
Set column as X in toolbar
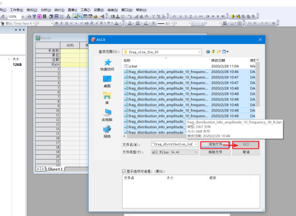(181, 17)
